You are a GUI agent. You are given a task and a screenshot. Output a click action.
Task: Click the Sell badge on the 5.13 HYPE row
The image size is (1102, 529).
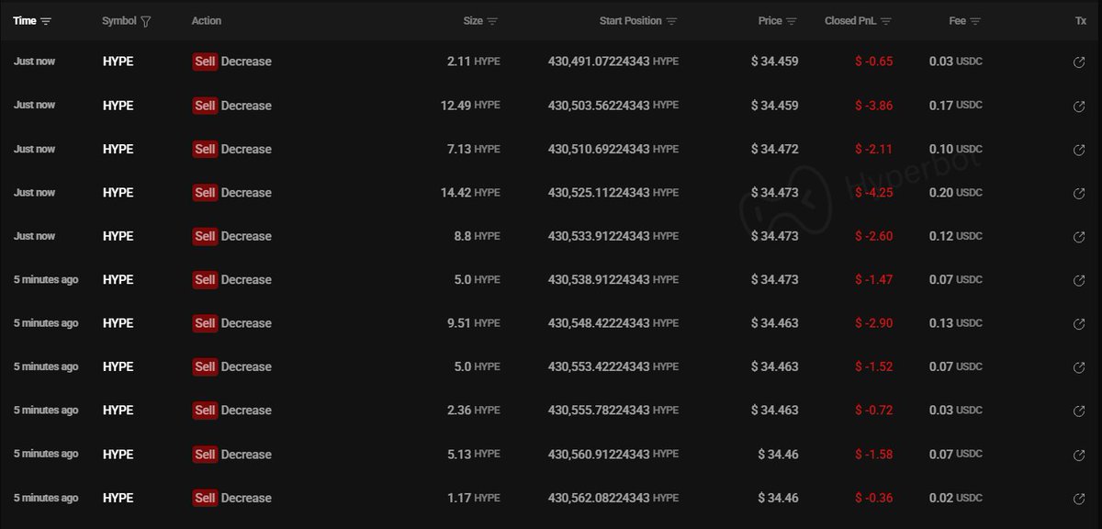pos(205,455)
